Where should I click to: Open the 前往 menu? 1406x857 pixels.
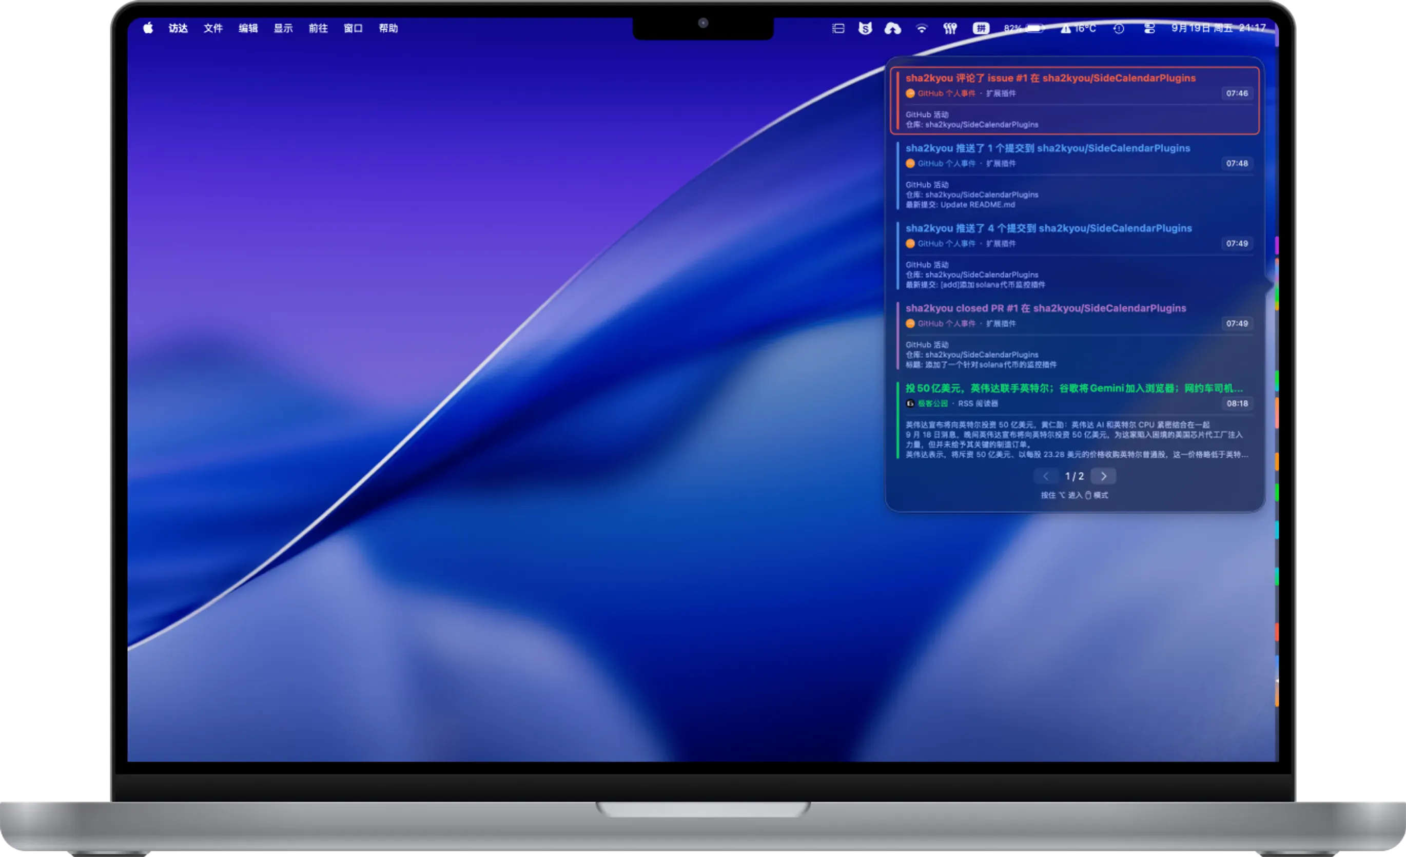[319, 28]
